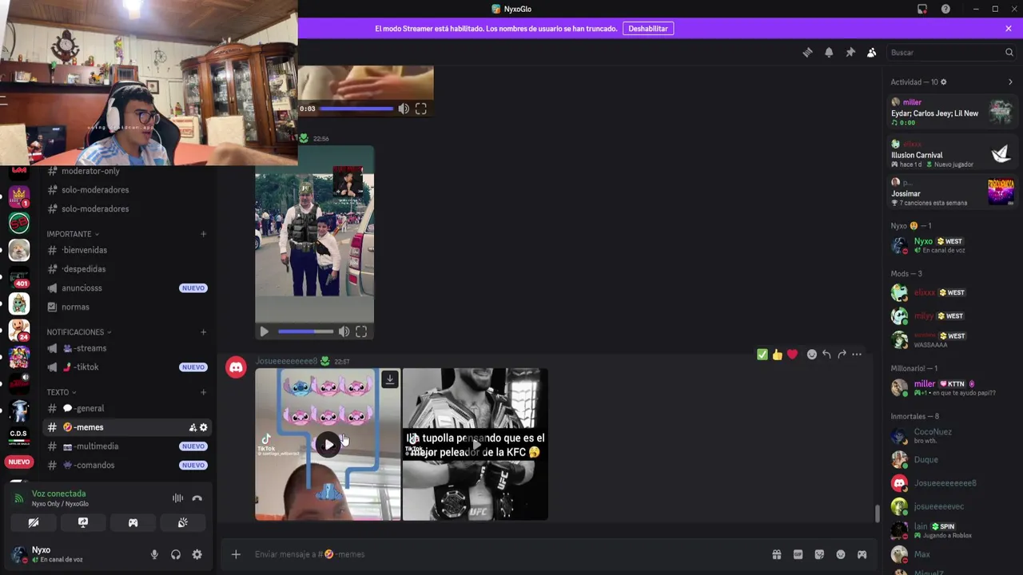
Task: Open apps controller icon in message bar
Action: (862, 554)
